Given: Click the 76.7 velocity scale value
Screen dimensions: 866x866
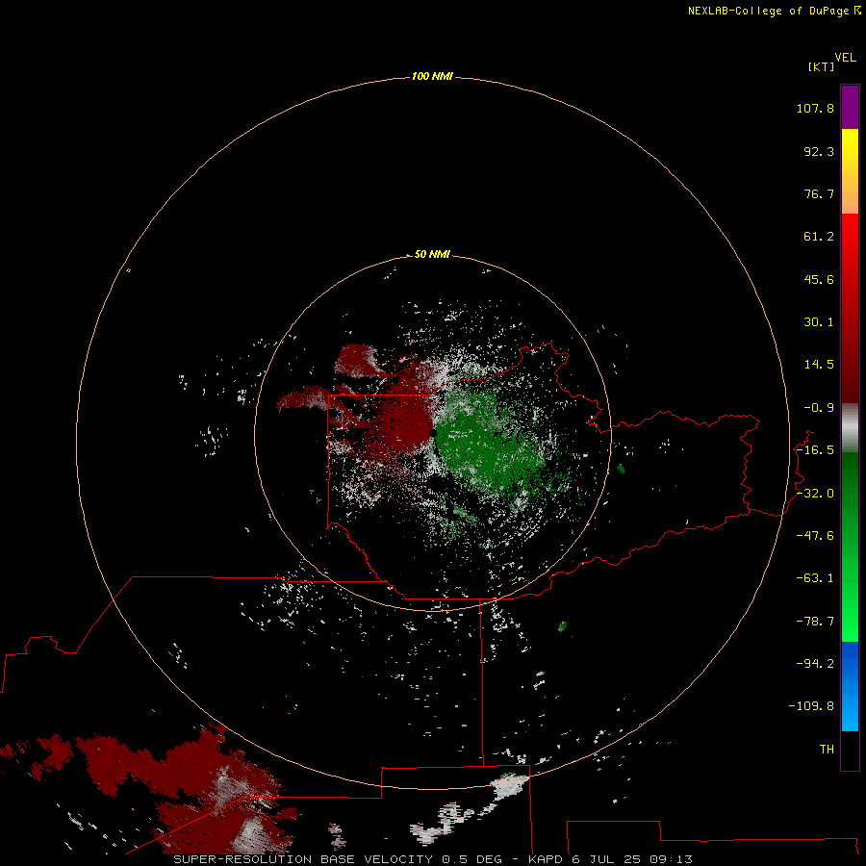Looking at the screenshot, I should 819,193.
